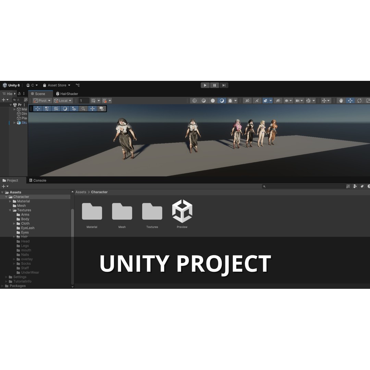Click the overlay sliders settings icon

(x=47, y=109)
